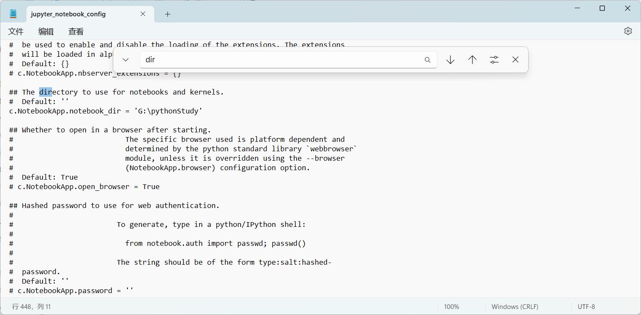Add a new tab with plus button
The width and height of the screenshot is (641, 315).
tap(167, 14)
